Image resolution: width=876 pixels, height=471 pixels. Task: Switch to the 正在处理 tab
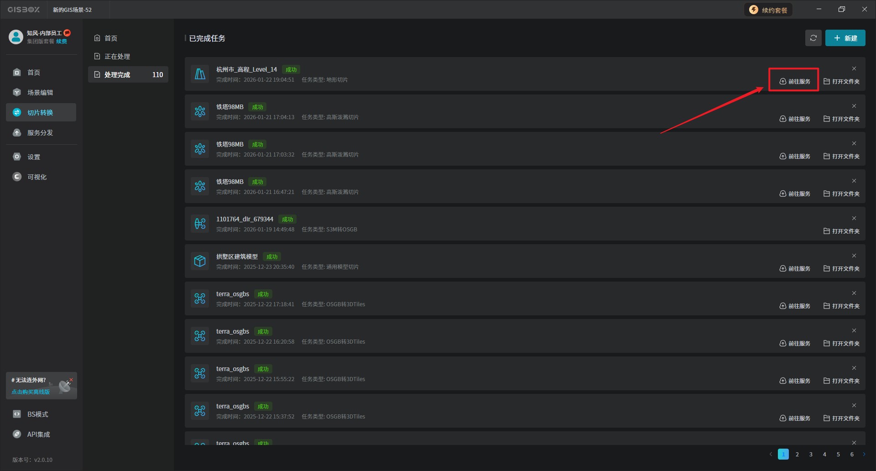click(117, 57)
